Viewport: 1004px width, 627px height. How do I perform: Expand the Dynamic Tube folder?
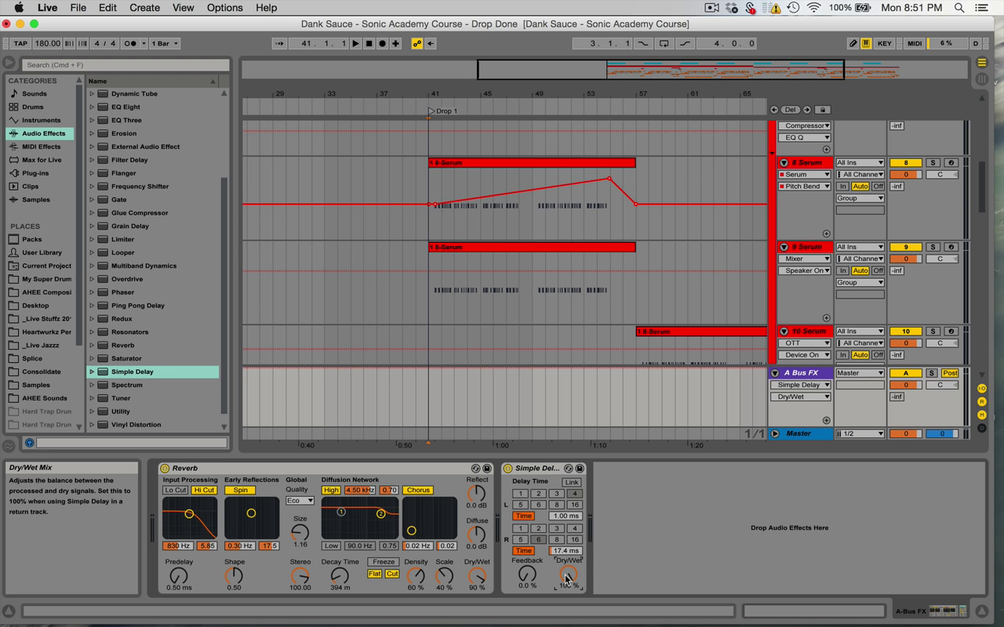pyautogui.click(x=92, y=93)
